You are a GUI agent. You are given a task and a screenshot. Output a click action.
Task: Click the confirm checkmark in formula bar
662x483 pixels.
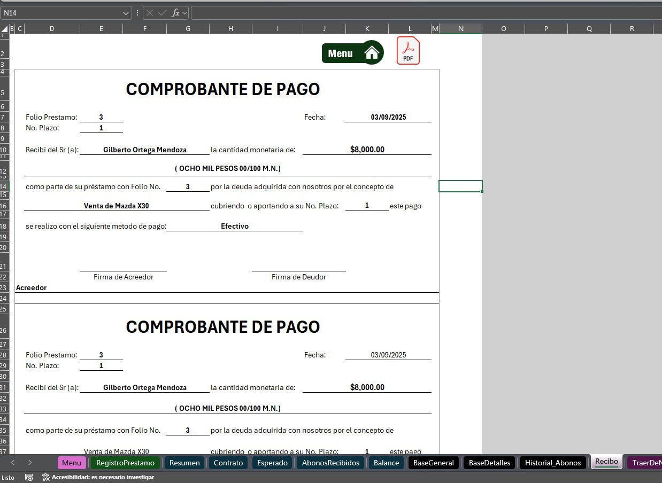(x=162, y=13)
